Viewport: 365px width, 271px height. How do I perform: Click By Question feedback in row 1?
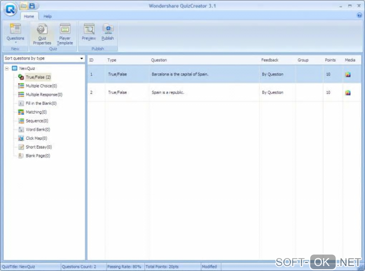(x=273, y=74)
